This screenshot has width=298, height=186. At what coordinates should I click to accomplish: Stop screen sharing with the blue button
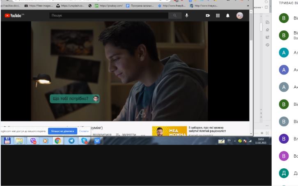pyautogui.click(x=62, y=131)
